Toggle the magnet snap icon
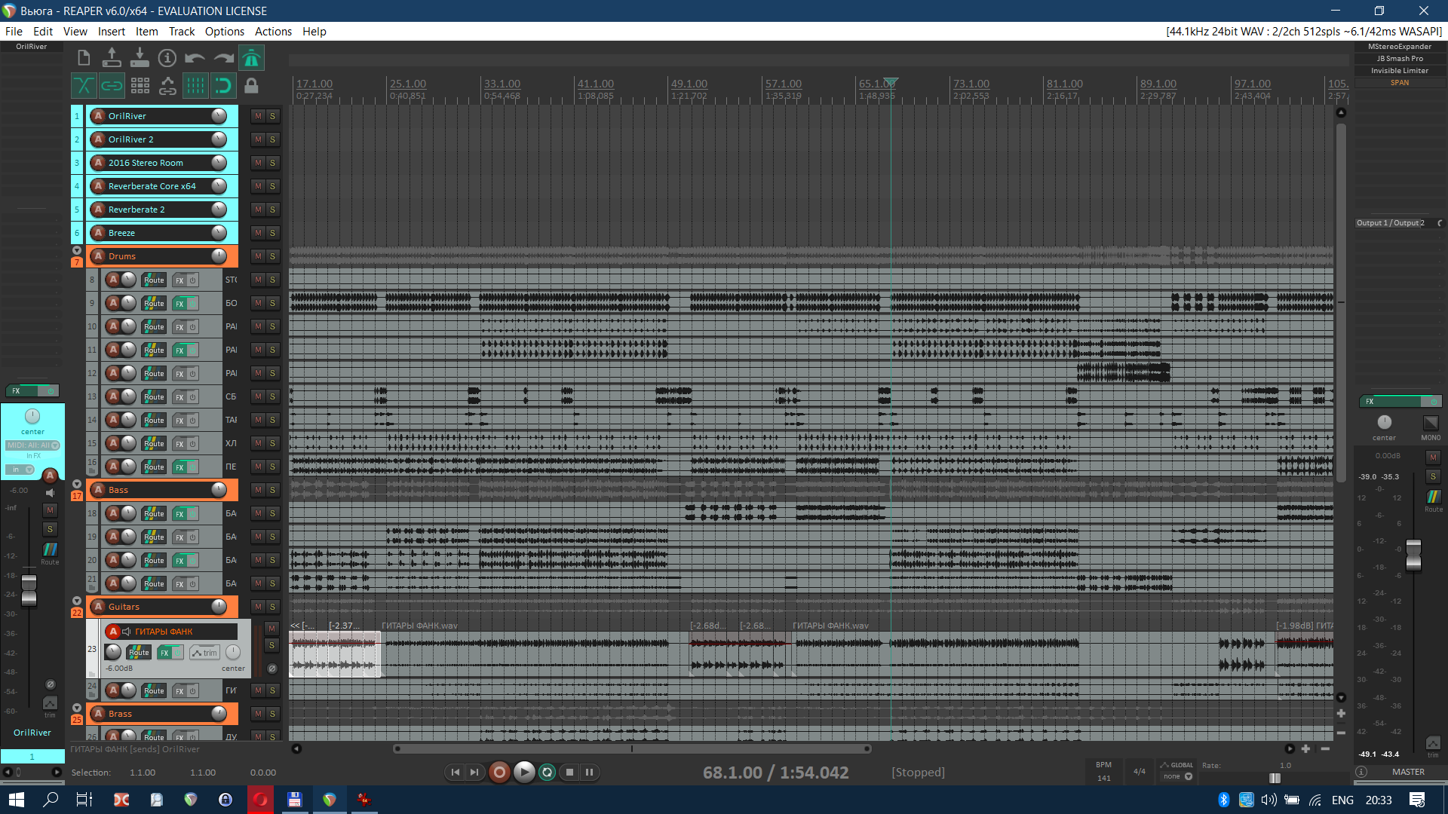The height and width of the screenshot is (814, 1448). (223, 85)
